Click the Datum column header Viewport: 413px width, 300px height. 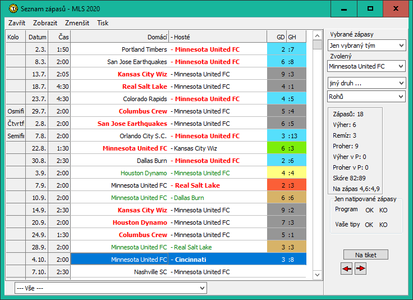[x=37, y=37]
